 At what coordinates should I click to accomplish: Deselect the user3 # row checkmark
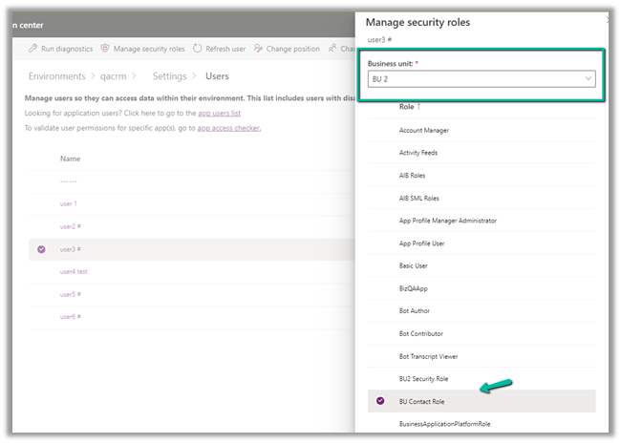click(x=41, y=249)
